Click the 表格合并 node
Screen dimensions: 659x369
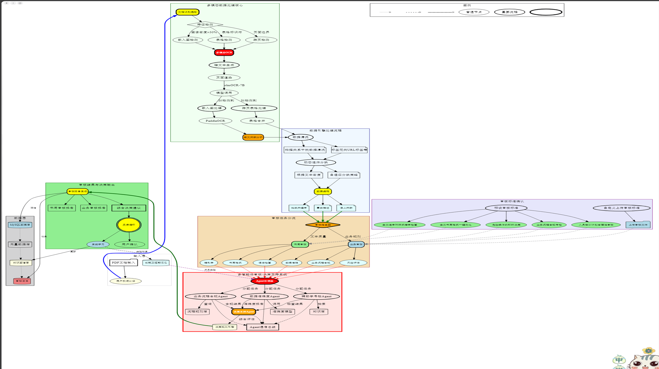pos(257,121)
